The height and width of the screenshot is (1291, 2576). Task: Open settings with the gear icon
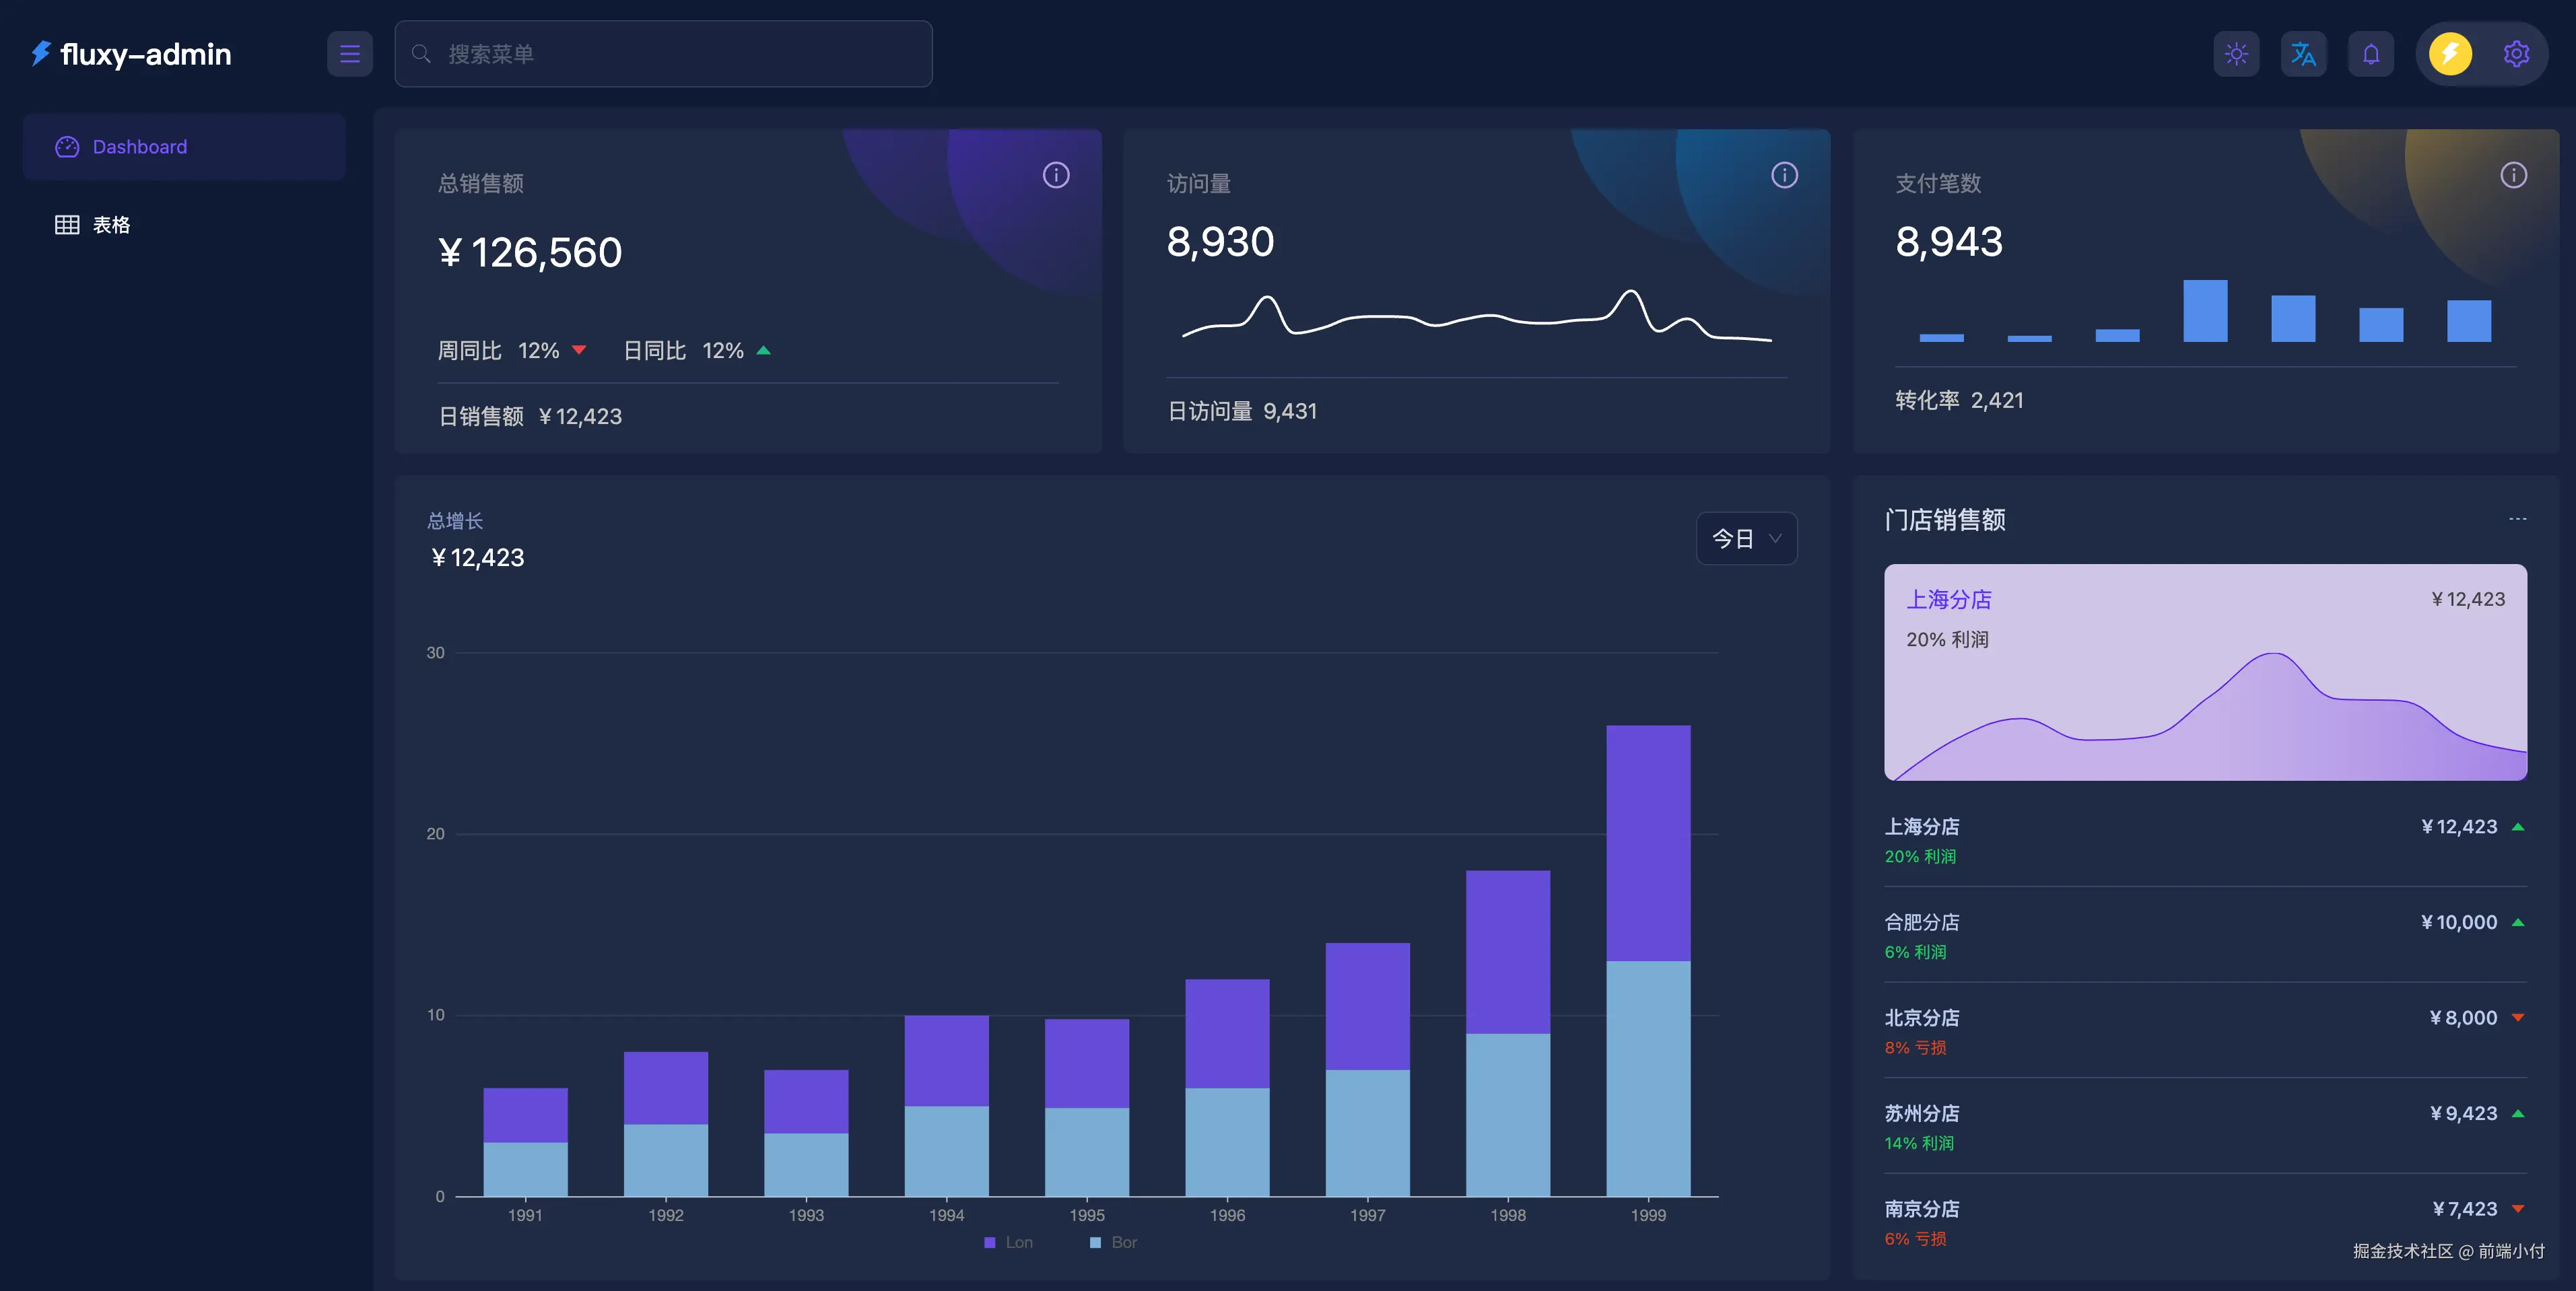2516,54
